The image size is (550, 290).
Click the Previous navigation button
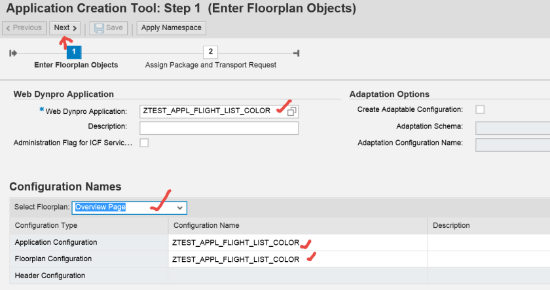tap(24, 28)
